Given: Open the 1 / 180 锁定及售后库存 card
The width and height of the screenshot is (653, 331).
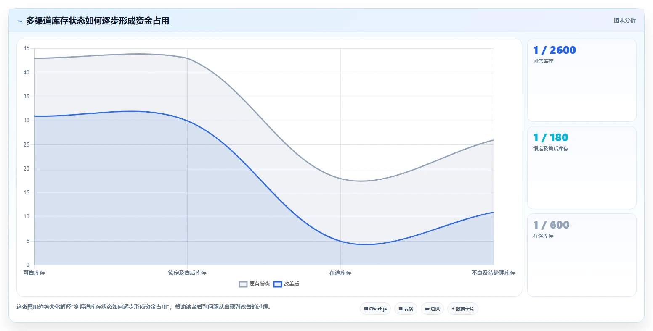Looking at the screenshot, I should pos(582,168).
